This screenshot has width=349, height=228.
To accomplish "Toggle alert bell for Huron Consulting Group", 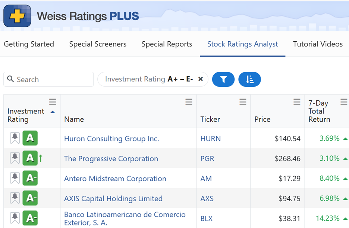I will pyautogui.click(x=15, y=138).
